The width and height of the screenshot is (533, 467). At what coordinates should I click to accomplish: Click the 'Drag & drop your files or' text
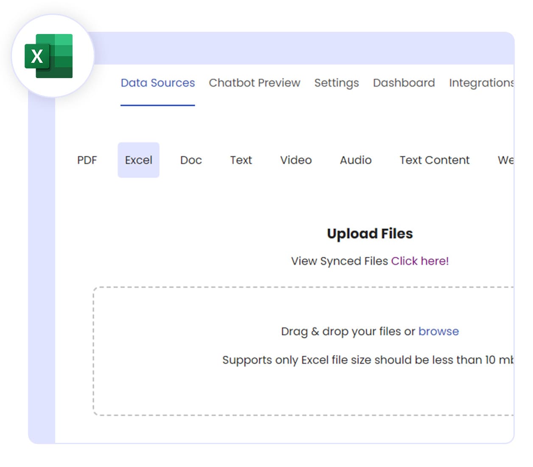pos(348,332)
